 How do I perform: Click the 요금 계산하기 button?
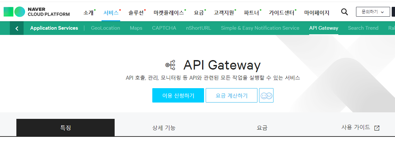(232, 95)
